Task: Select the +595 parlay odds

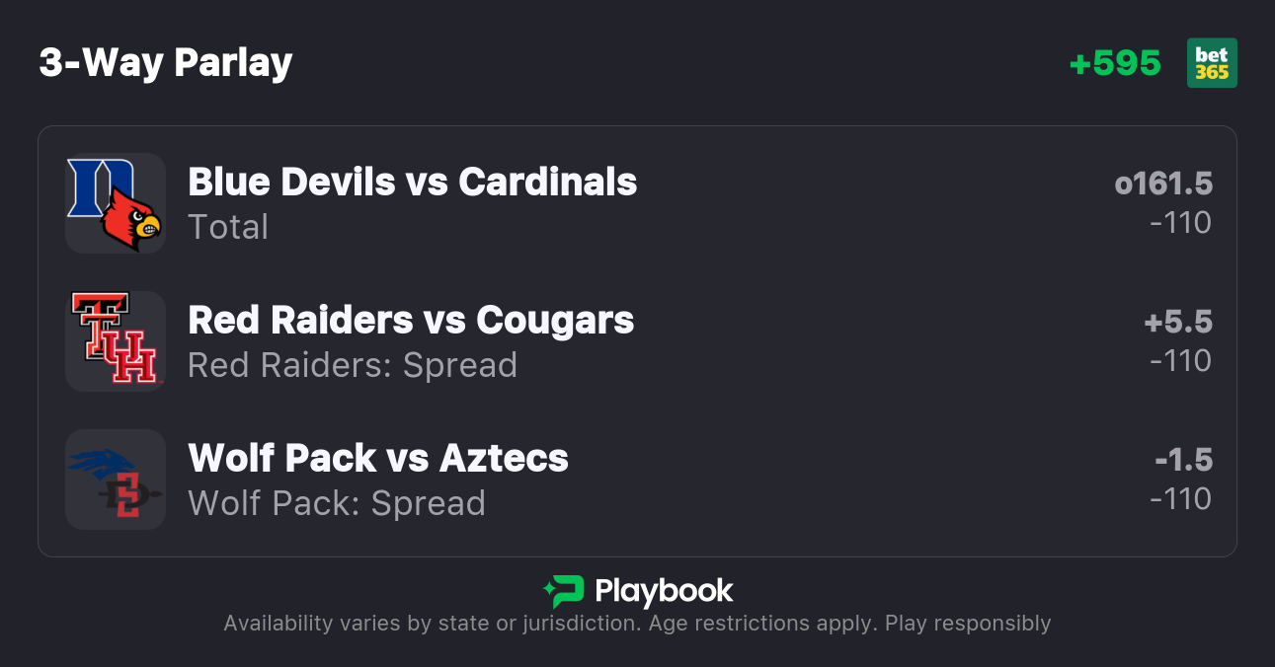Action: 1115,63
